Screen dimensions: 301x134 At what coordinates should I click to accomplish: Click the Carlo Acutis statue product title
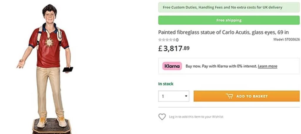[x=223, y=32]
